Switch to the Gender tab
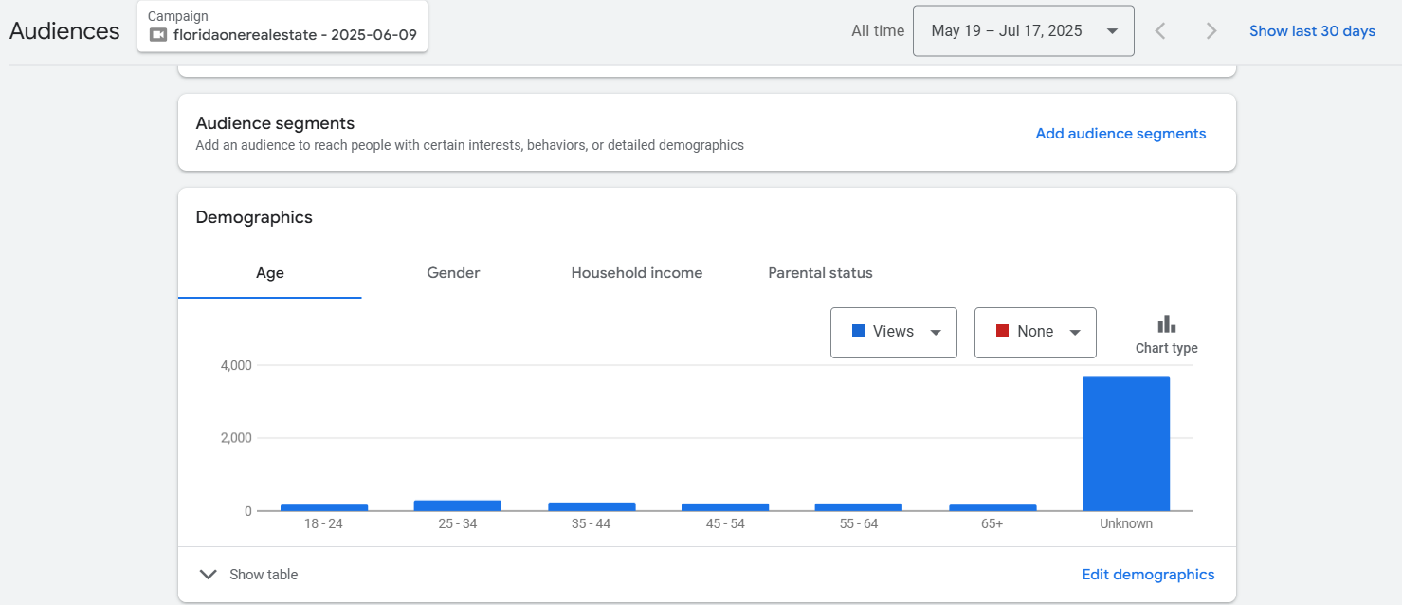This screenshot has width=1402, height=605. click(x=453, y=273)
